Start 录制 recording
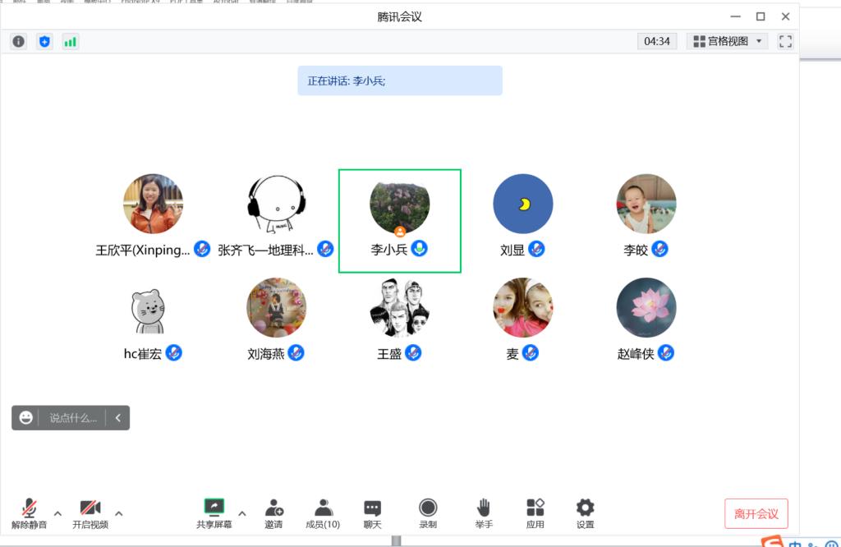The height and width of the screenshot is (547, 841). [x=428, y=513]
